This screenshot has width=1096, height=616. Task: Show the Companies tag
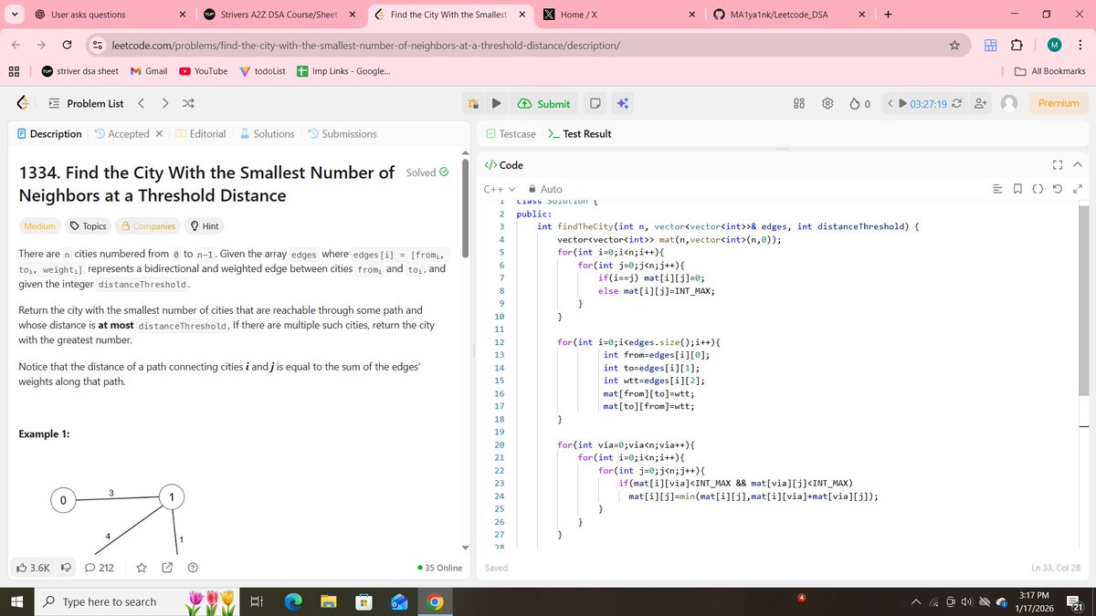click(x=148, y=226)
